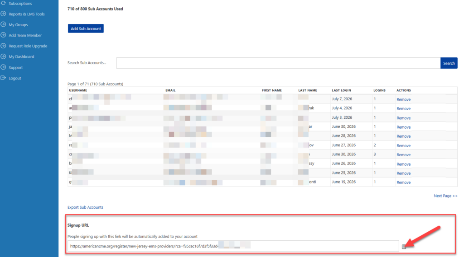Click the My Groups arrow icon
464x257 pixels.
point(3,24)
